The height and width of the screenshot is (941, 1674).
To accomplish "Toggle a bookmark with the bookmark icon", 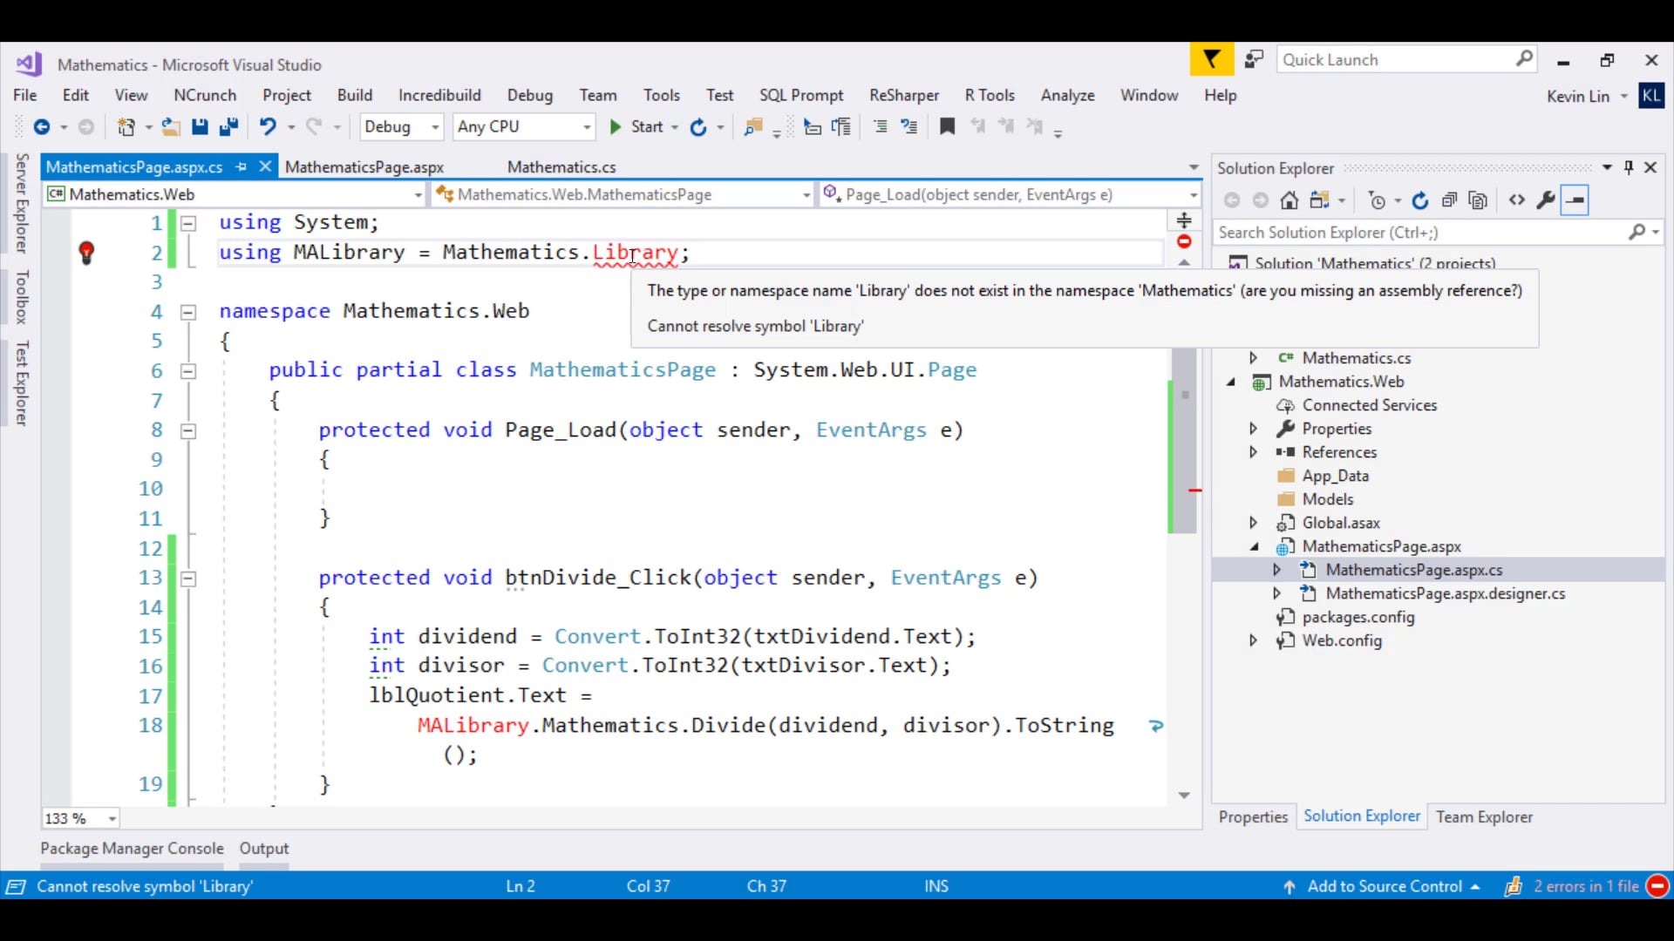I will click(x=949, y=126).
